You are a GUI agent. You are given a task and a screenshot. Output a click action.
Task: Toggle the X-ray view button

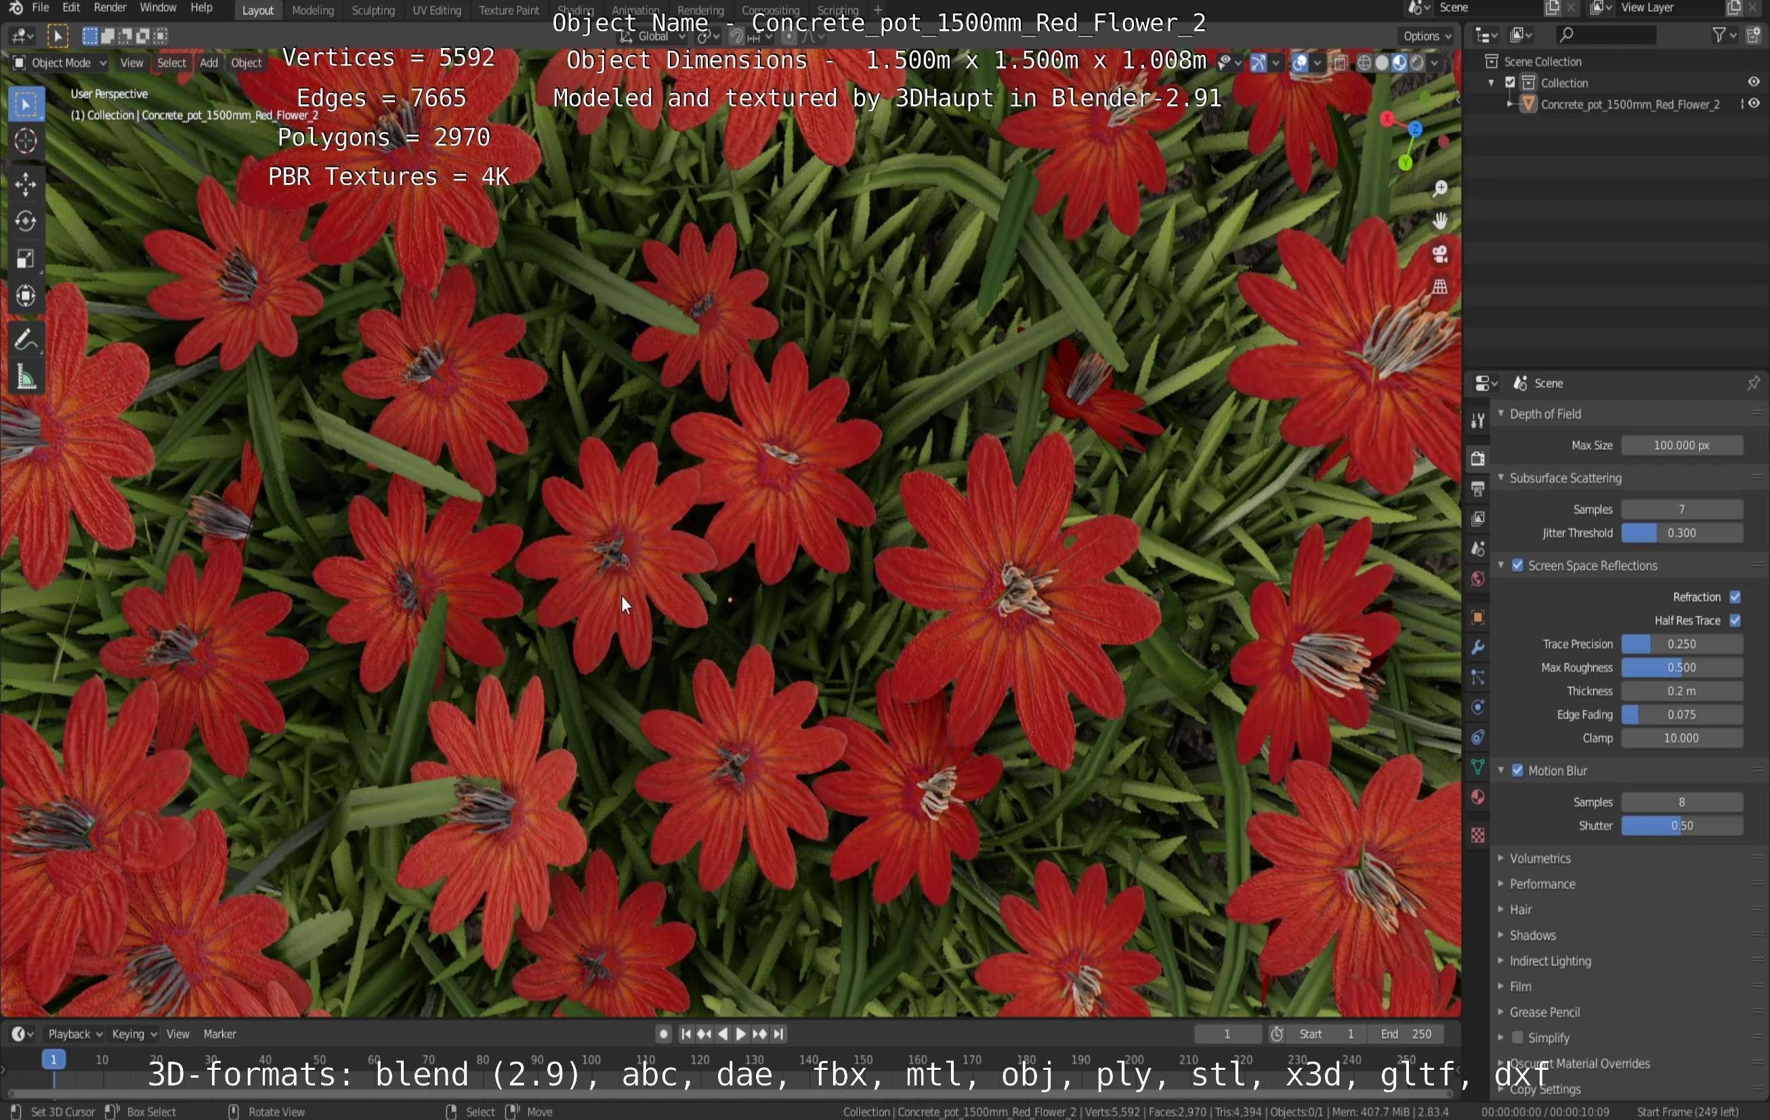tap(1340, 63)
